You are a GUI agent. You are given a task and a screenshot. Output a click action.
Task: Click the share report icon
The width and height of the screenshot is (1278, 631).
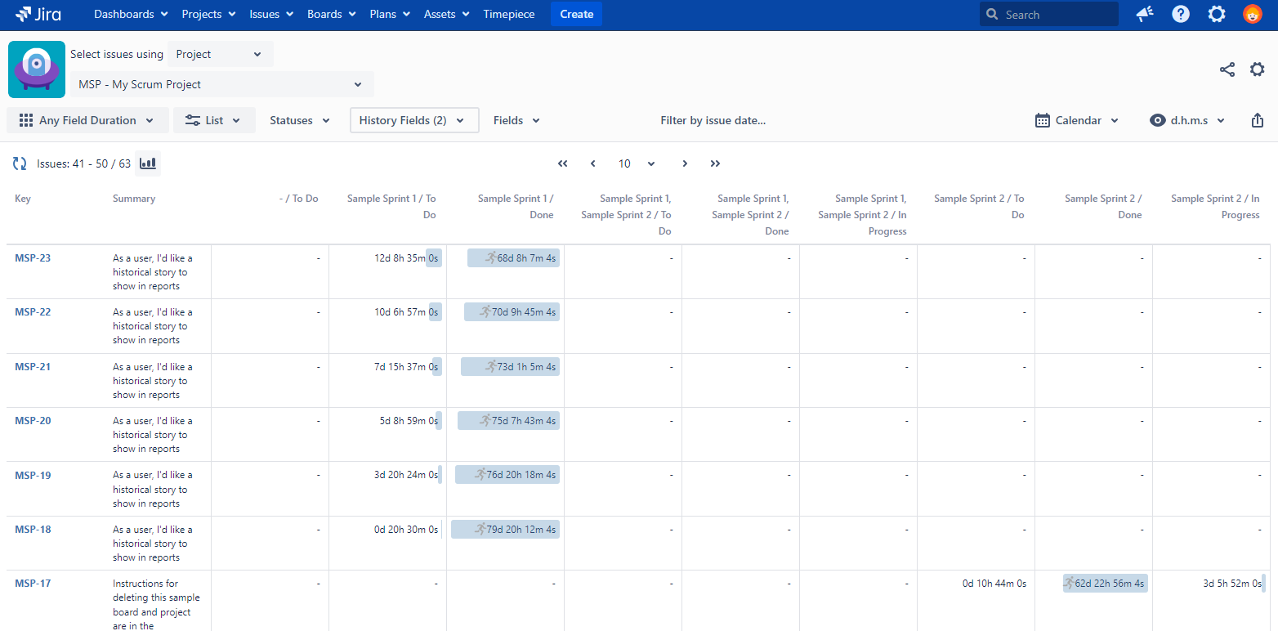(x=1227, y=69)
